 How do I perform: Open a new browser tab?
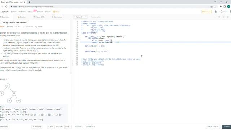coord(29,2)
